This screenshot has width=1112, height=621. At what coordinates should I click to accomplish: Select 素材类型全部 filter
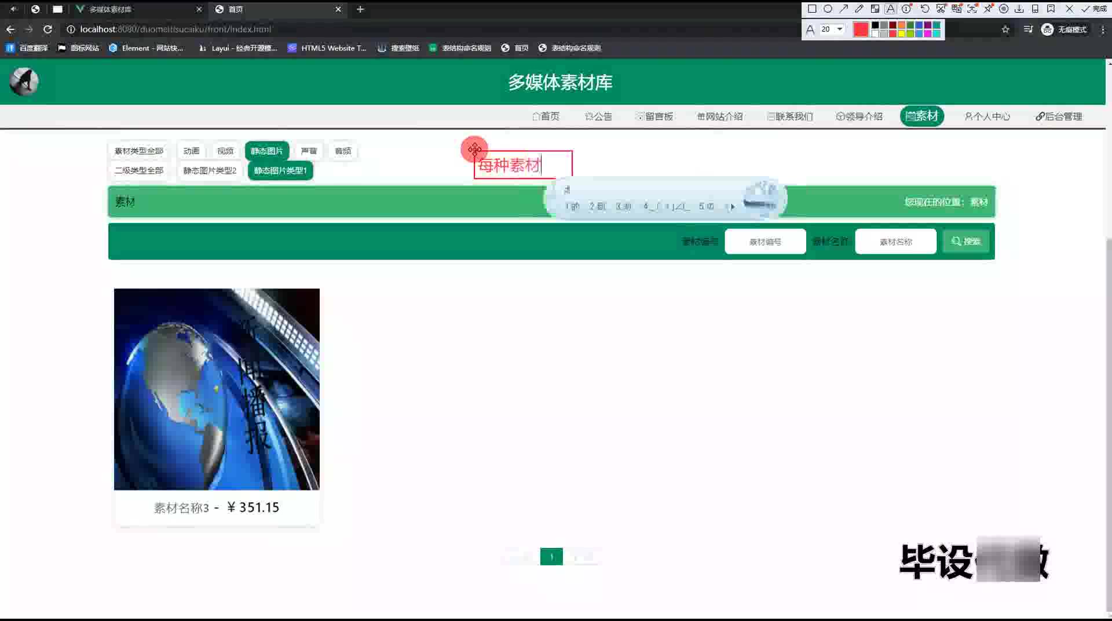[139, 151]
